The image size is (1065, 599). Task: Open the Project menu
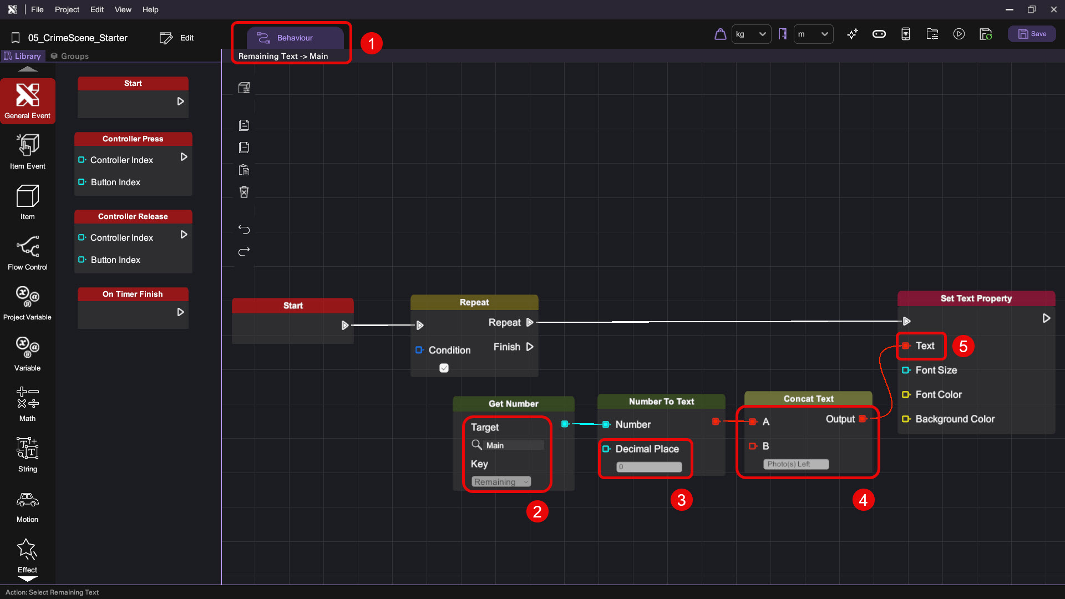[67, 9]
